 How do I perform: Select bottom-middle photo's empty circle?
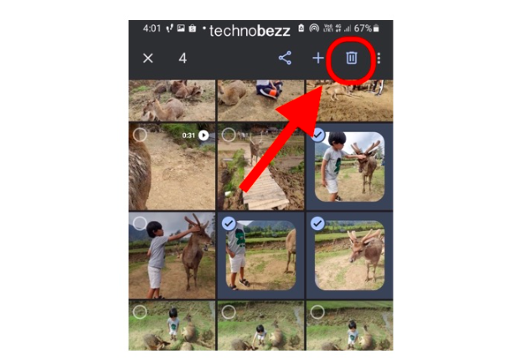coord(229,312)
